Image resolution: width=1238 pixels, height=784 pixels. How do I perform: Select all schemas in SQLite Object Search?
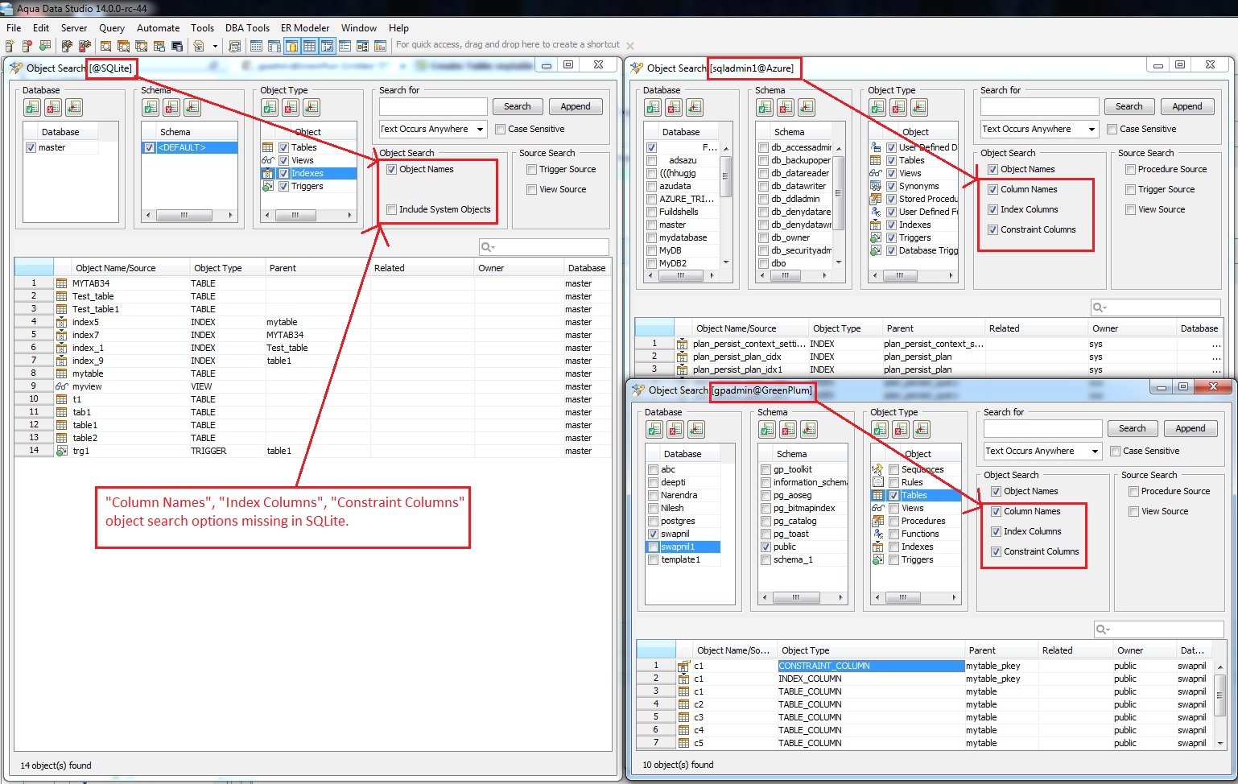(151, 107)
